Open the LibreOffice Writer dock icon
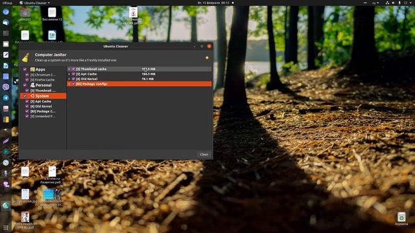The width and height of the screenshot is (415, 233). (6, 65)
